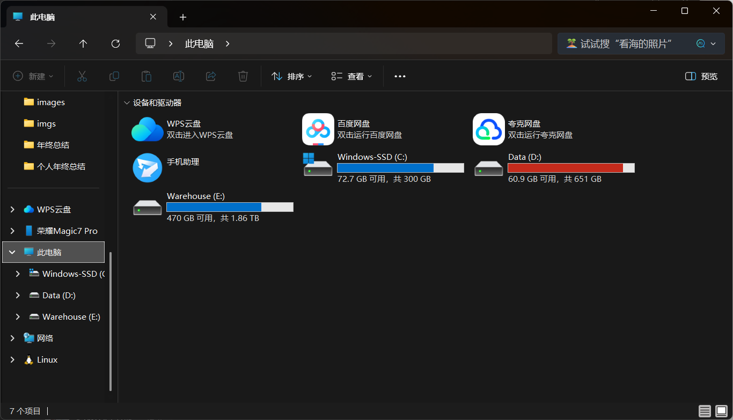Click the Cut scissors icon
Screen dimensions: 733x420
[82, 76]
